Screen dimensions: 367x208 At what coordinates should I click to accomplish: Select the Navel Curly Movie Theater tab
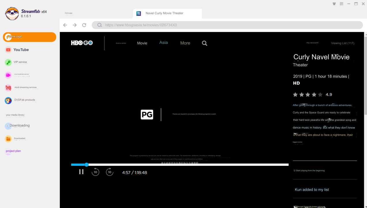(167, 14)
